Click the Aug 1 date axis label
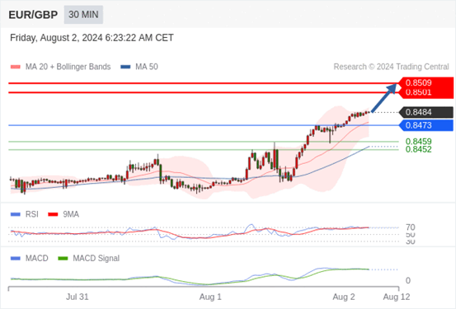 pyautogui.click(x=210, y=297)
